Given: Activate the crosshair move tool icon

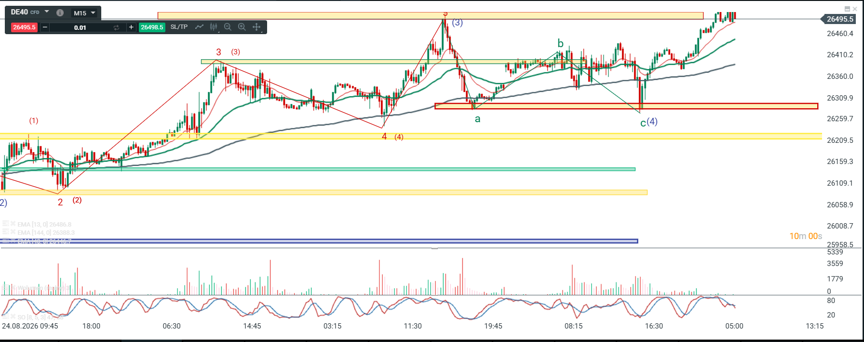Looking at the screenshot, I should click(x=256, y=27).
